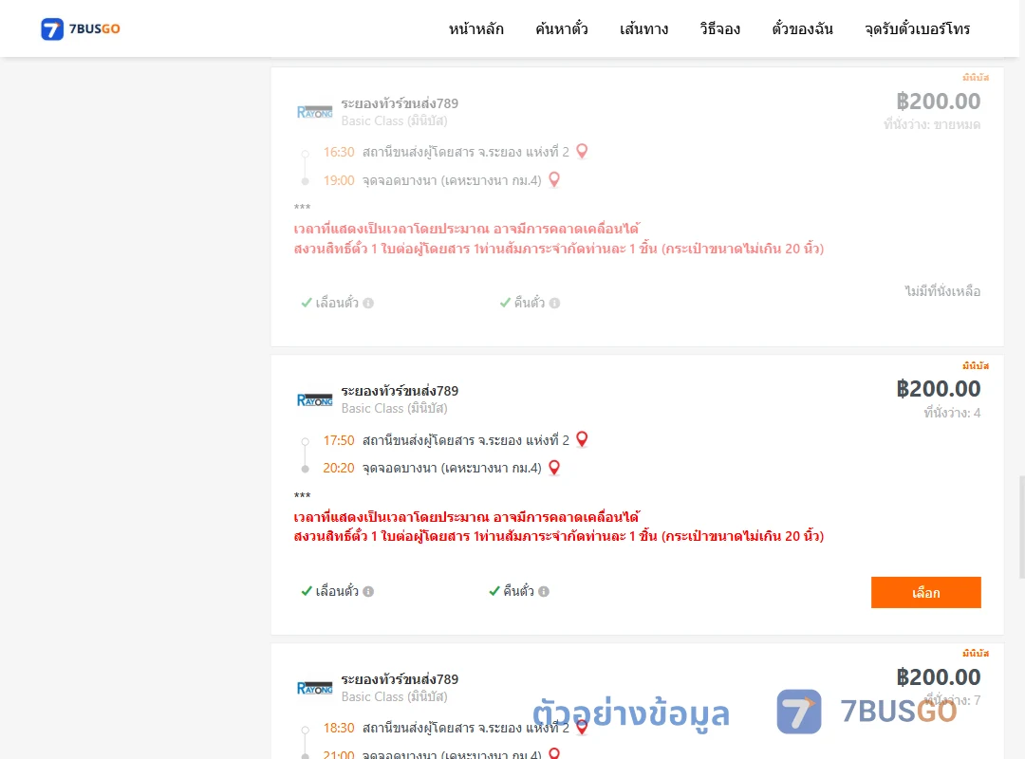Open the ค้นหาตั๋ว menu item
Image resolution: width=1025 pixels, height=759 pixels.
[561, 28]
